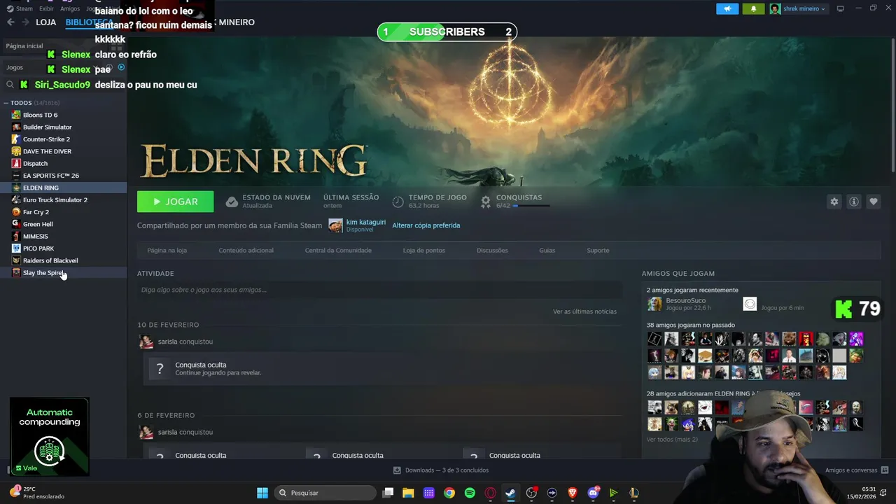Viewport: 896px width, 504px height.
Task: Click the Raiders of Blackveil list icon
Action: (16, 260)
